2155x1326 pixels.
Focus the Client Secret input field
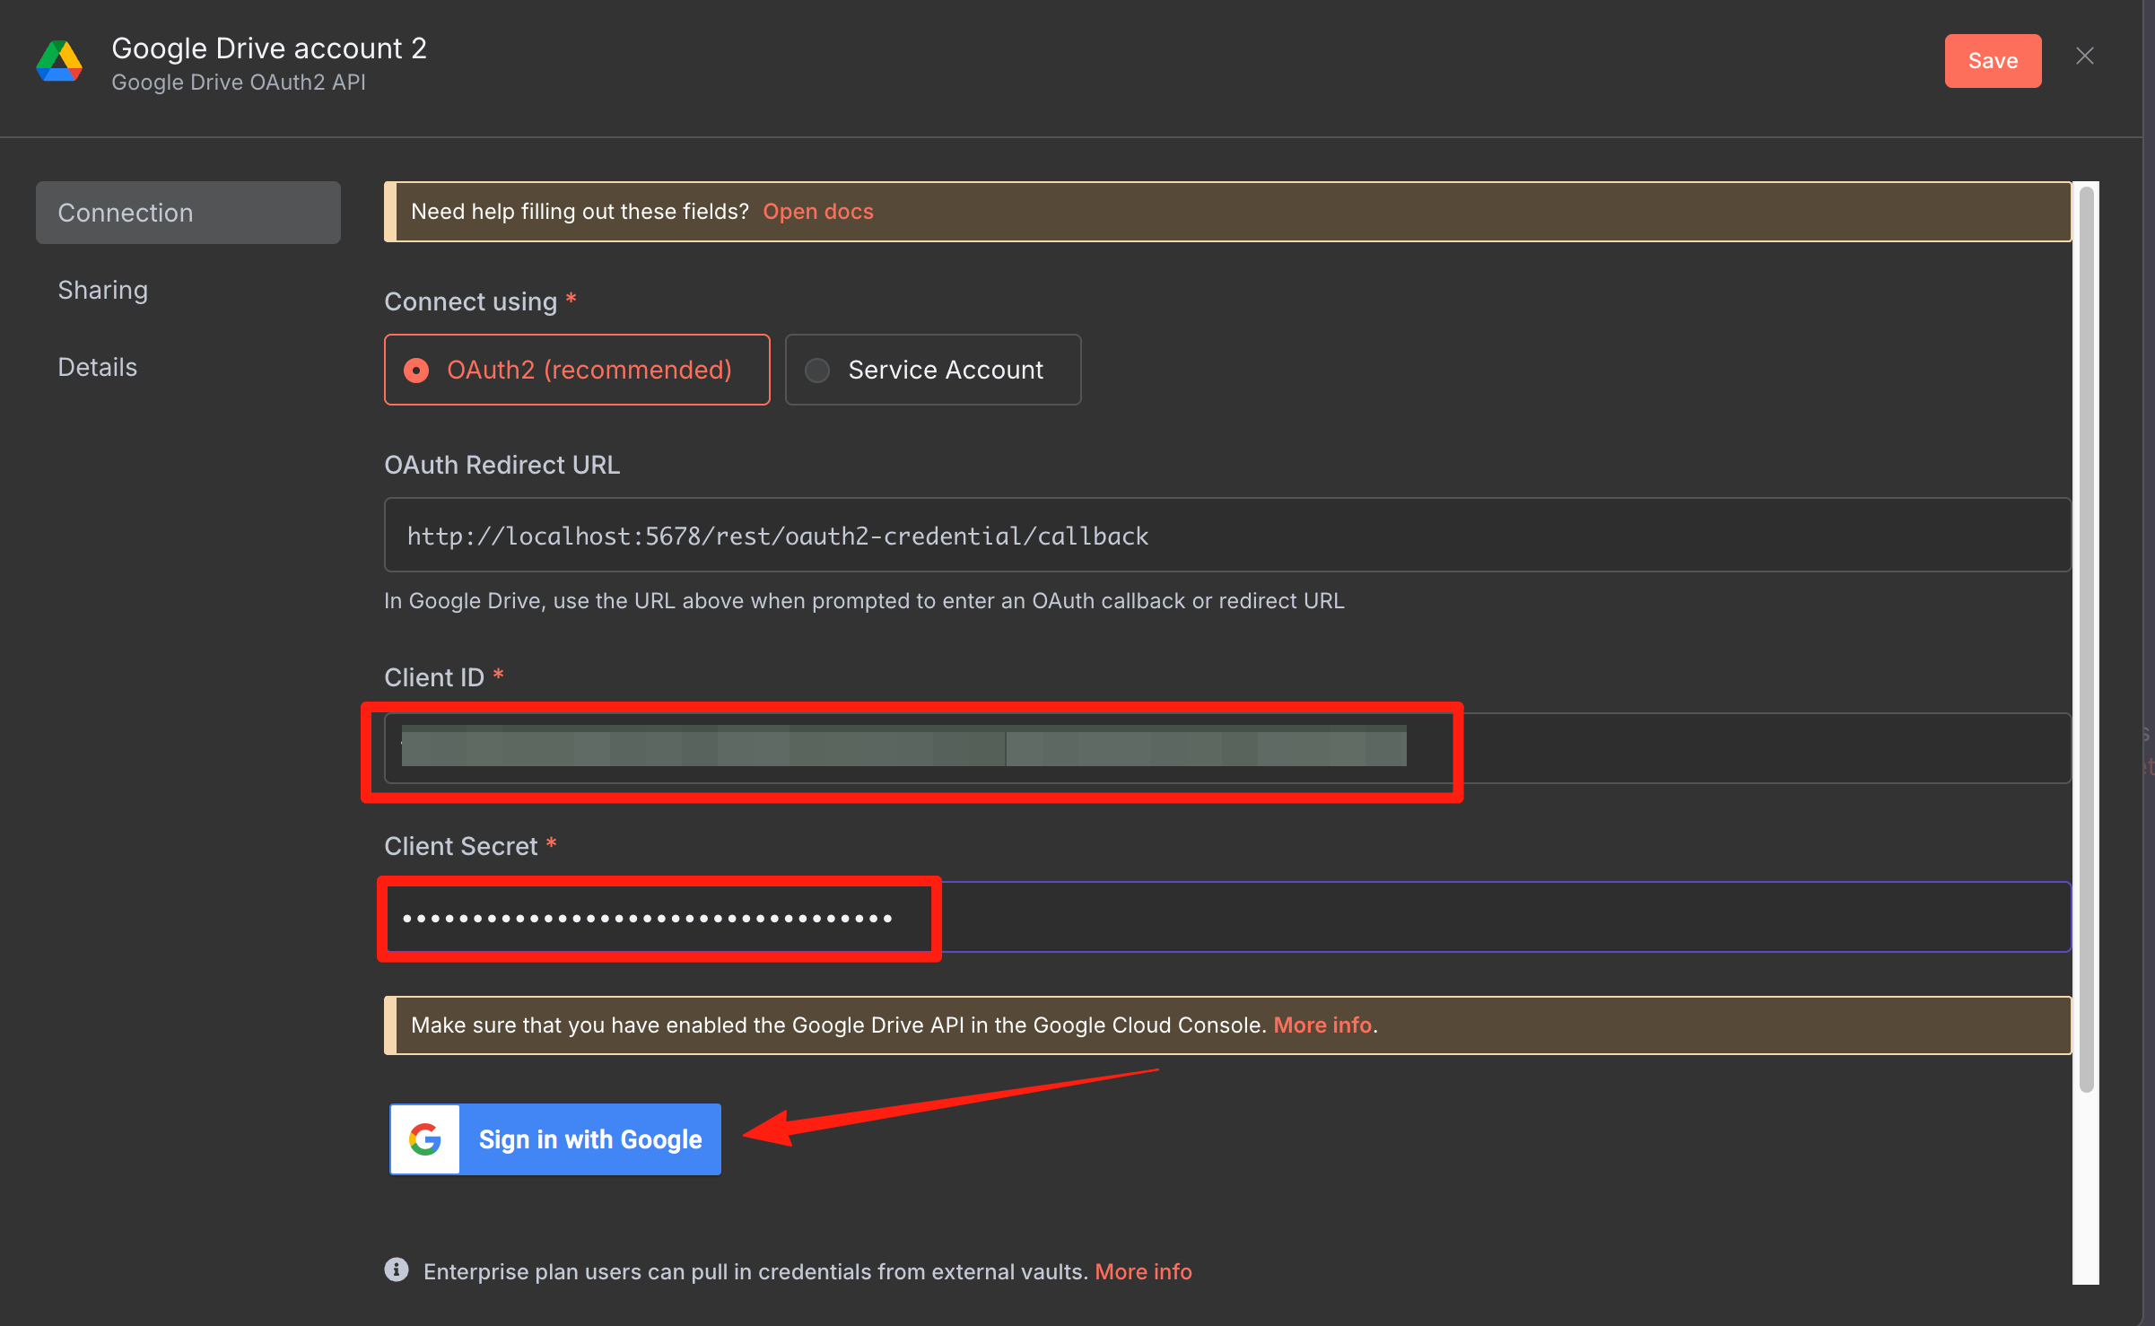click(1227, 917)
